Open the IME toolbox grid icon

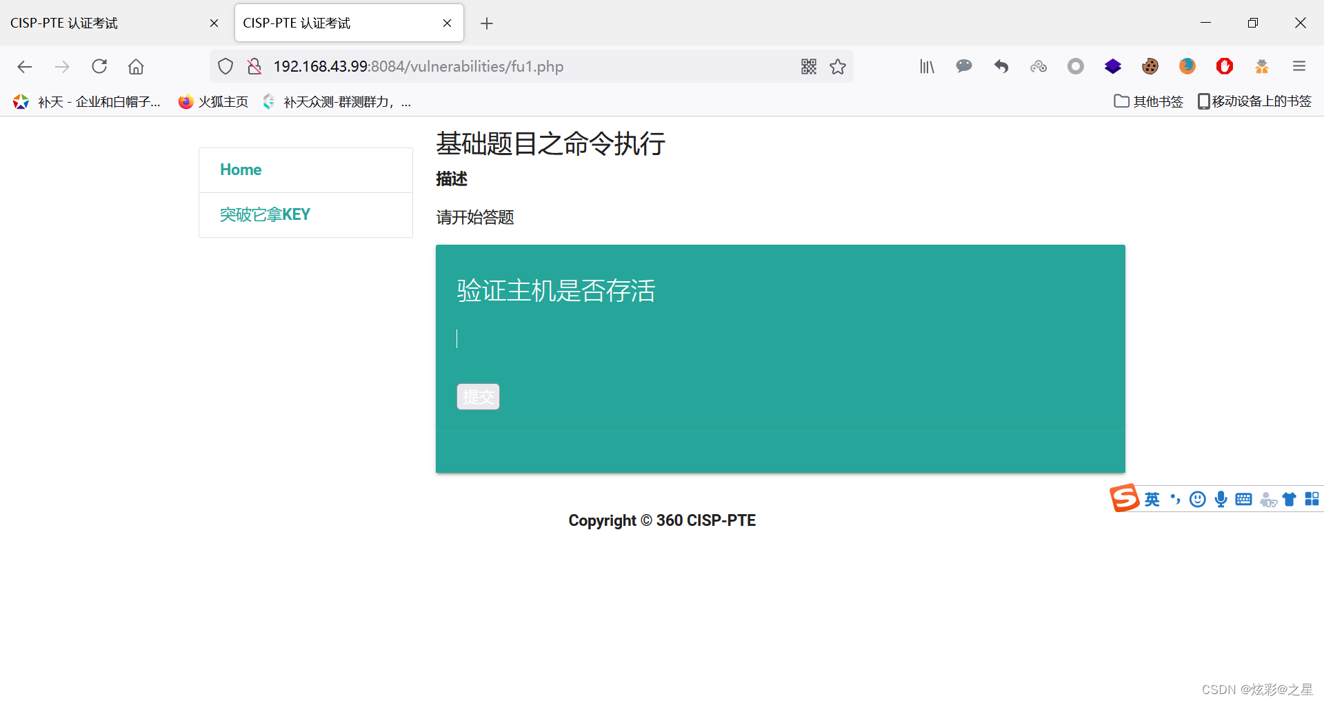click(1312, 499)
